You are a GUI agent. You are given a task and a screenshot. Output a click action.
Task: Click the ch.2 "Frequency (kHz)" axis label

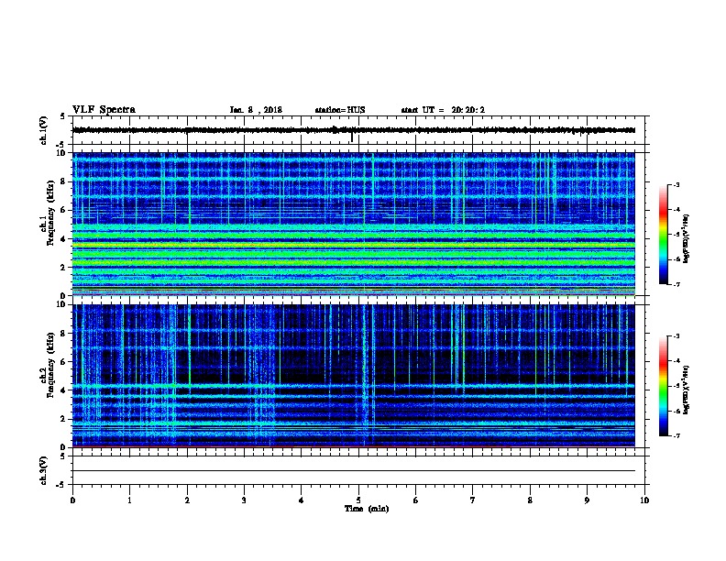point(50,365)
